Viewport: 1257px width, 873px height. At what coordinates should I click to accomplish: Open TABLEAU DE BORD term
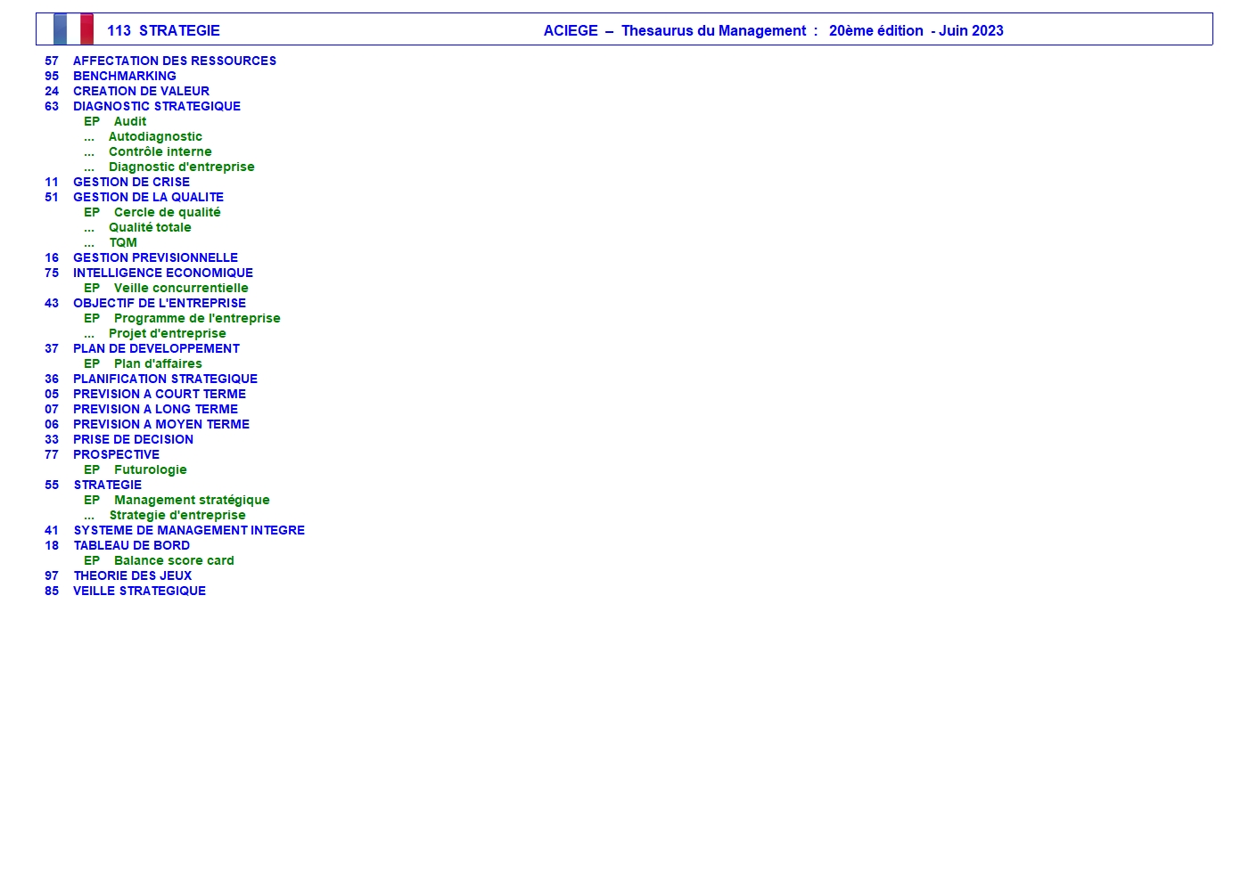click(x=131, y=545)
